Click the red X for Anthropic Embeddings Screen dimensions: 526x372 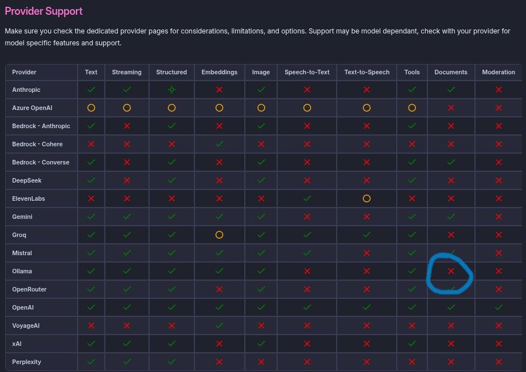click(219, 90)
